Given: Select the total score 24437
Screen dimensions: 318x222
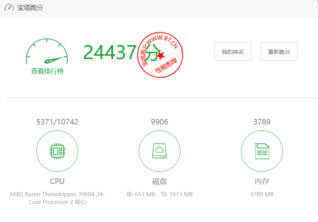Looking at the screenshot, I should tap(110, 52).
